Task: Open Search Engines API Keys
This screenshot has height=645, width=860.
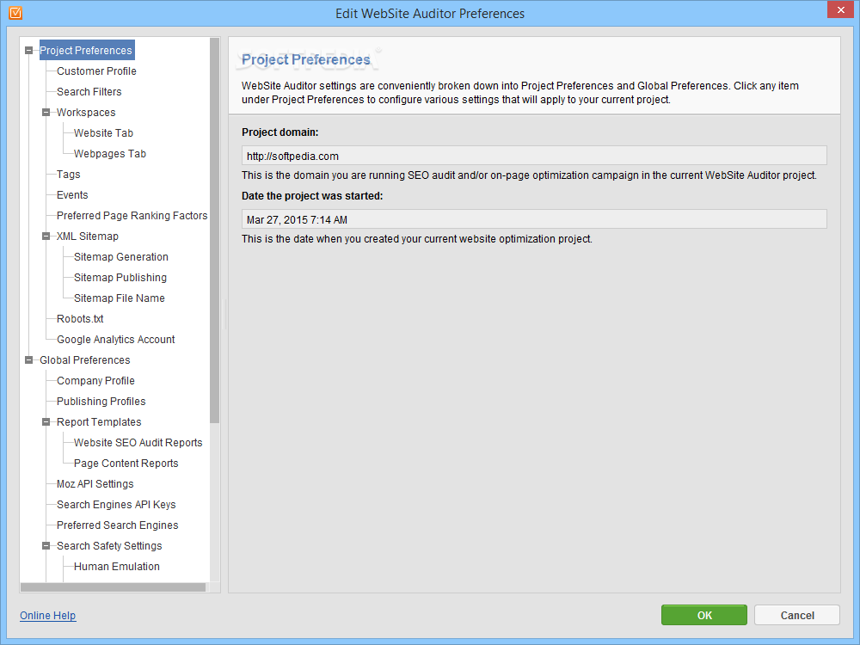Action: click(x=116, y=505)
